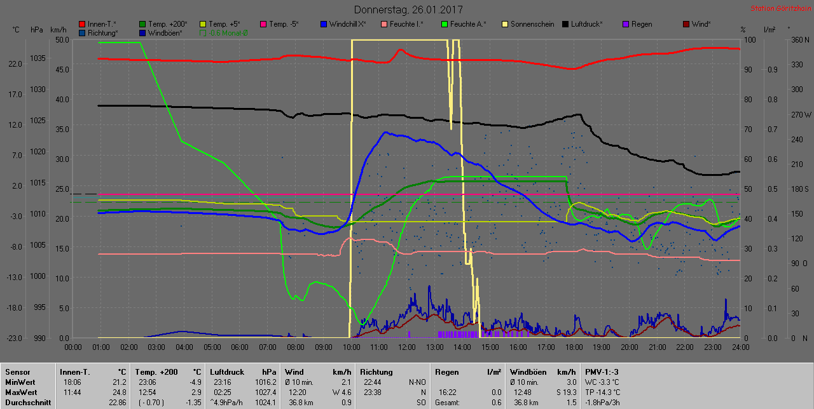Click the Station Göritzhain link
814x409 pixels.
click(x=780, y=9)
